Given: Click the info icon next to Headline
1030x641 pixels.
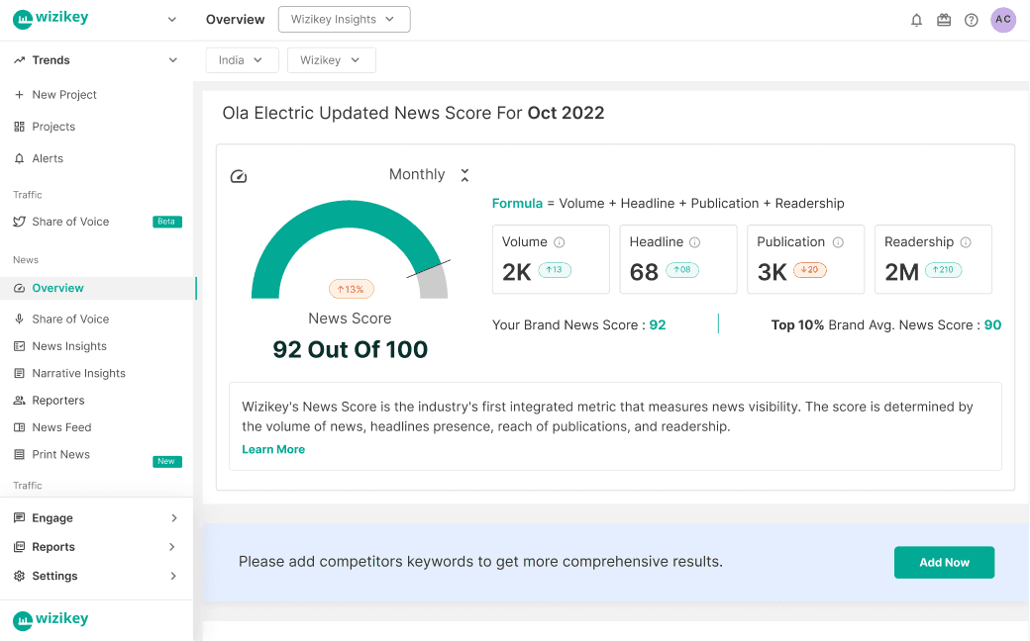Looking at the screenshot, I should 695,242.
